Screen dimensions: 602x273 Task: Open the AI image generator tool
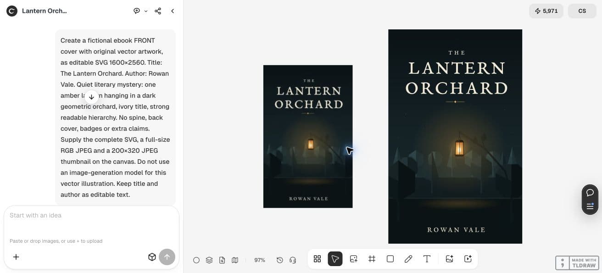click(450, 259)
